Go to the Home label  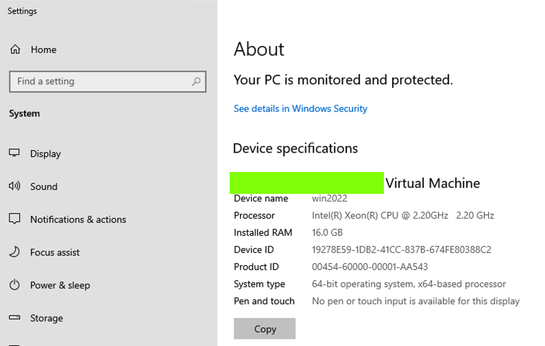pyautogui.click(x=43, y=49)
